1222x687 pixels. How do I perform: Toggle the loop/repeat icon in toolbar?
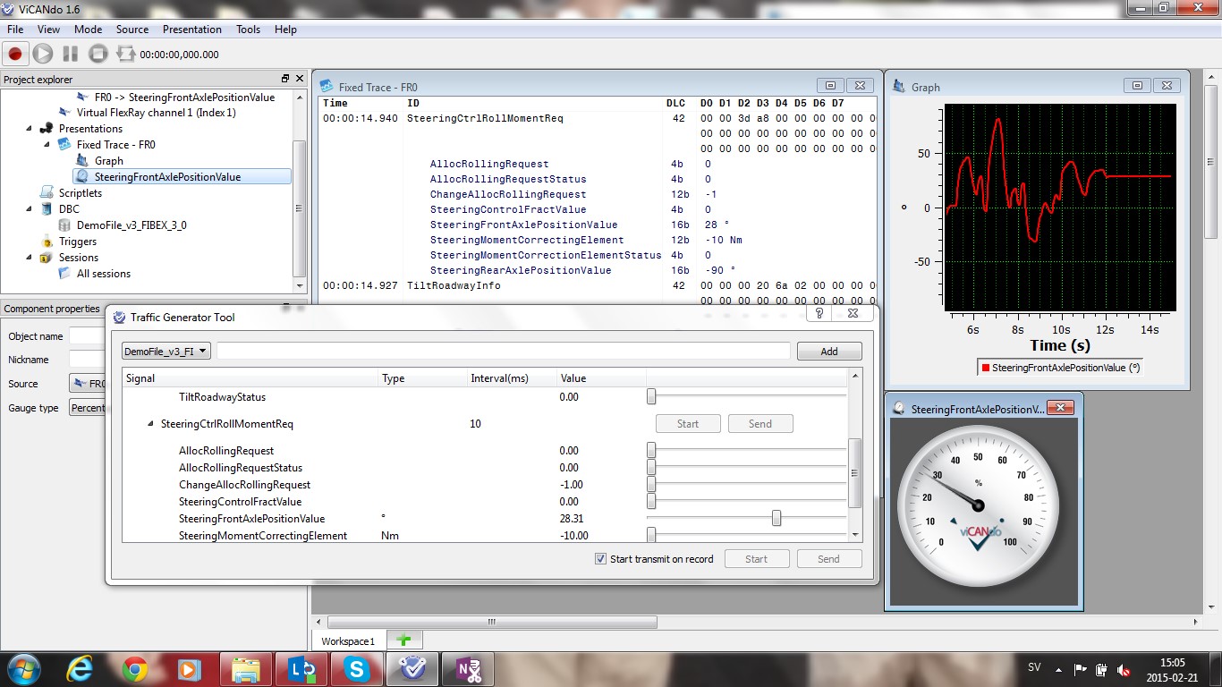click(126, 54)
